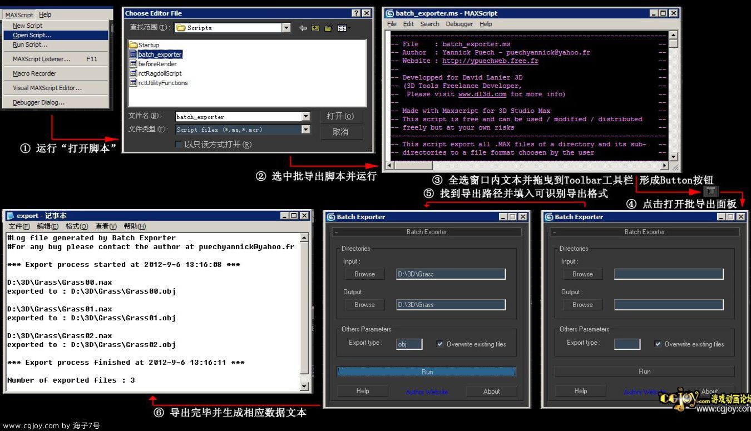The image size is (751, 431).
Task: Open Visual MAXScript Editor entry
Action: pos(56,88)
